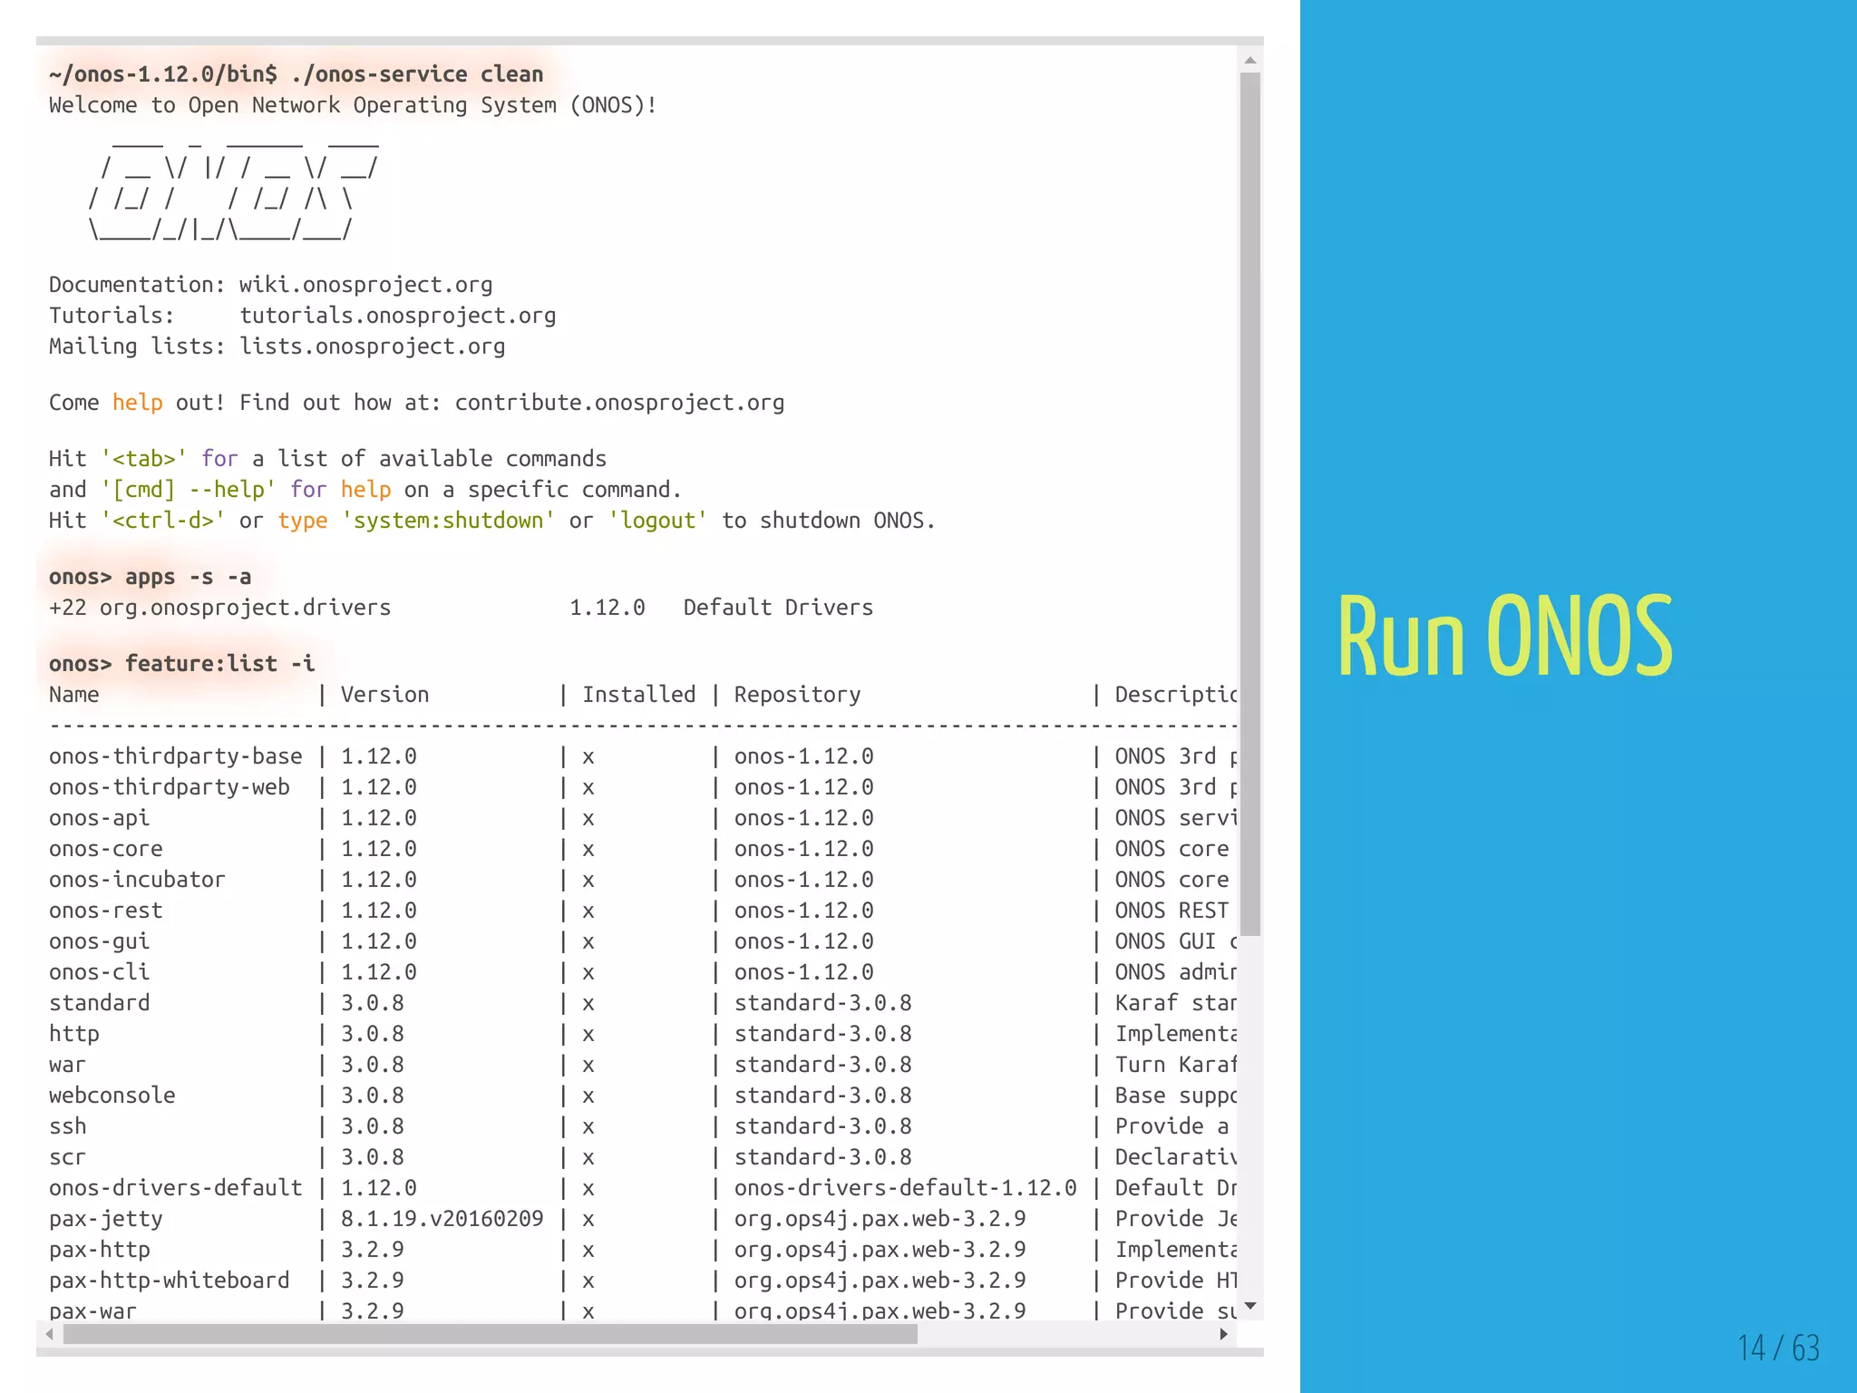Click 'ONOS REST' description in onos-rest row
The width and height of the screenshot is (1857, 1393).
[1172, 911]
